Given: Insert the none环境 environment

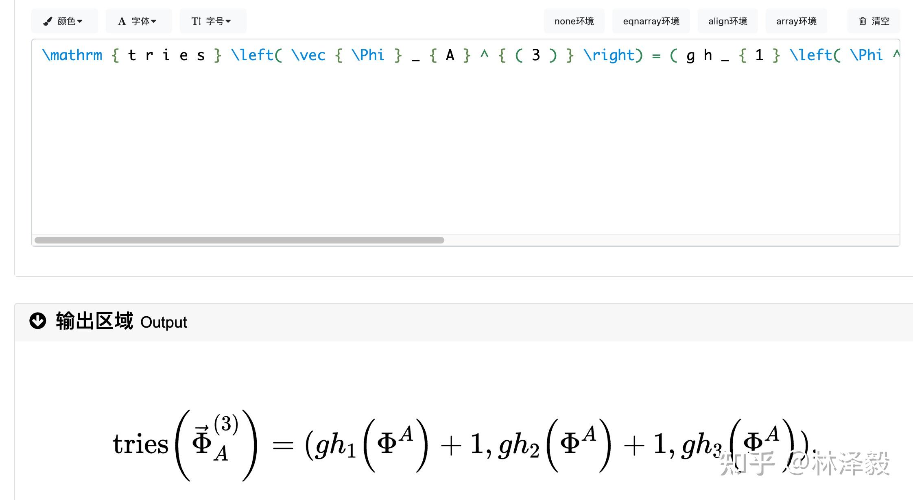Looking at the screenshot, I should (x=574, y=21).
